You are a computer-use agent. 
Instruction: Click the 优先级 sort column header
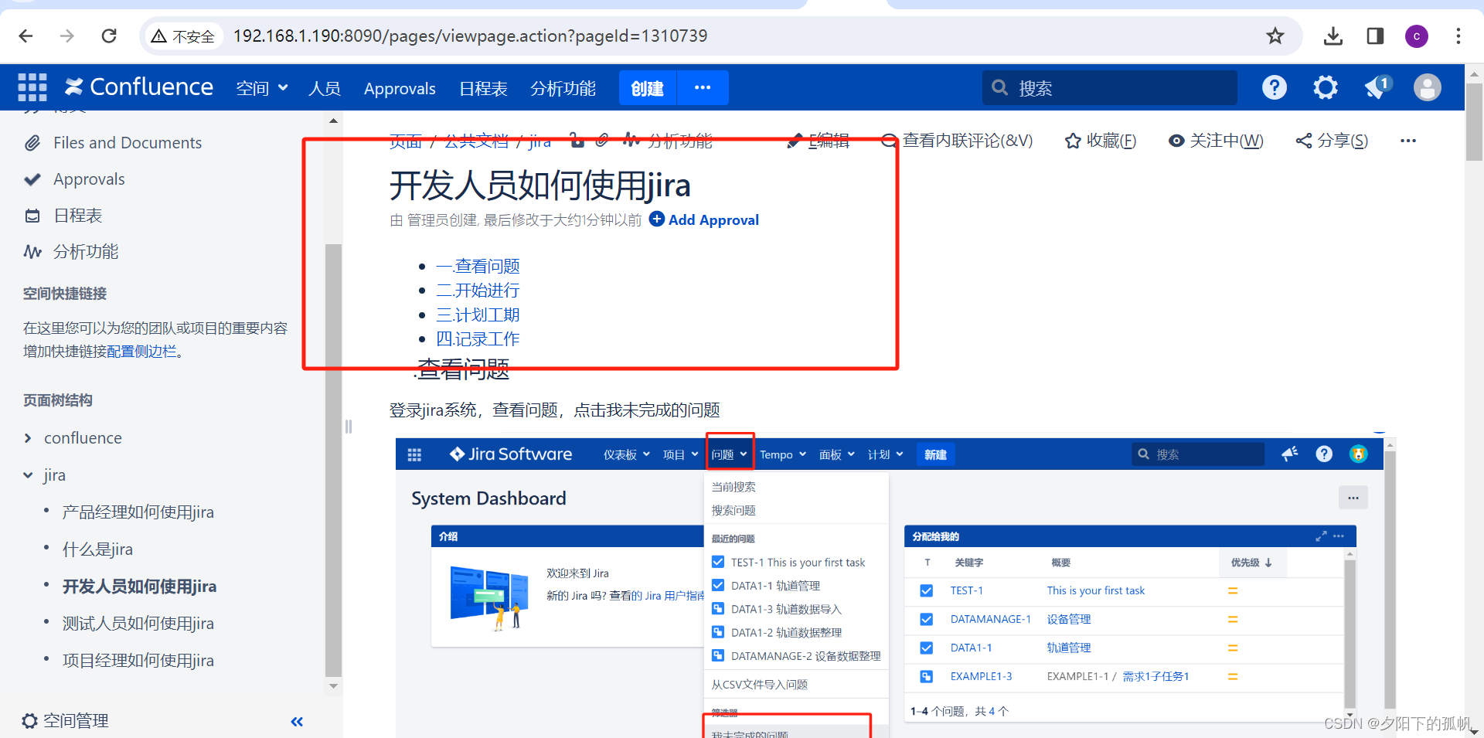point(1251,563)
